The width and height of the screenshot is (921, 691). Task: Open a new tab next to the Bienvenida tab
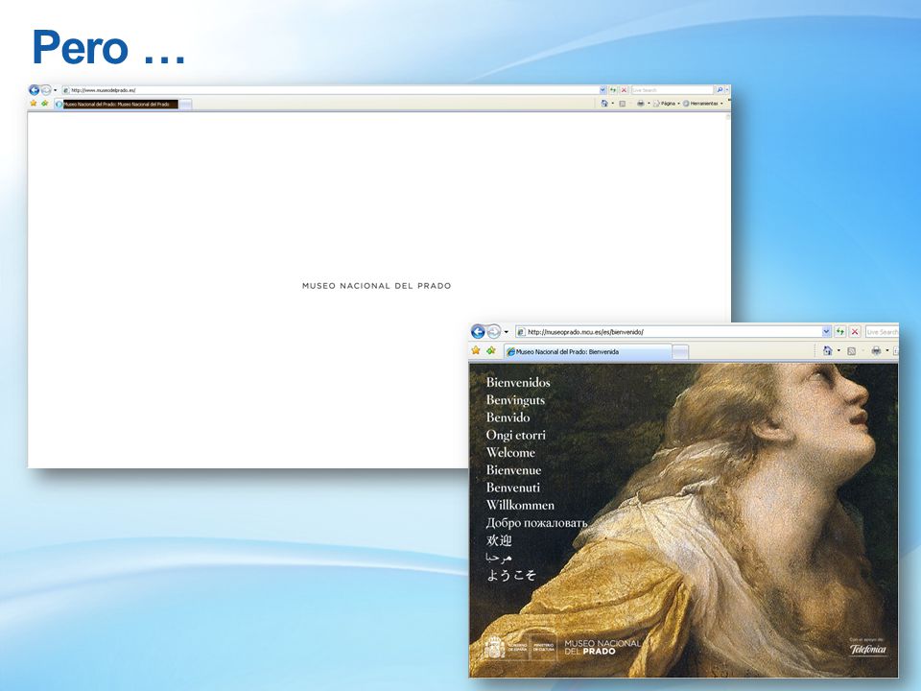[x=680, y=352]
